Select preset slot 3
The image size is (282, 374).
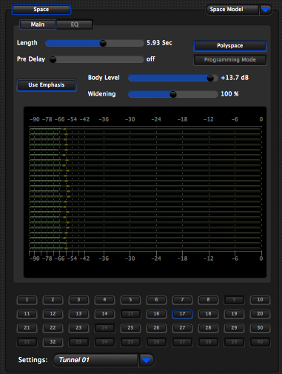78,300
